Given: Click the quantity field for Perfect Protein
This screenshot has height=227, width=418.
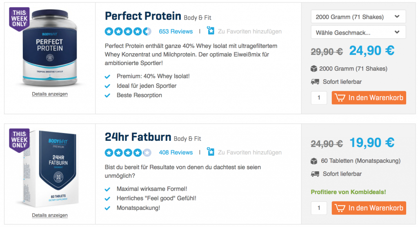Looking at the screenshot, I should (319, 98).
